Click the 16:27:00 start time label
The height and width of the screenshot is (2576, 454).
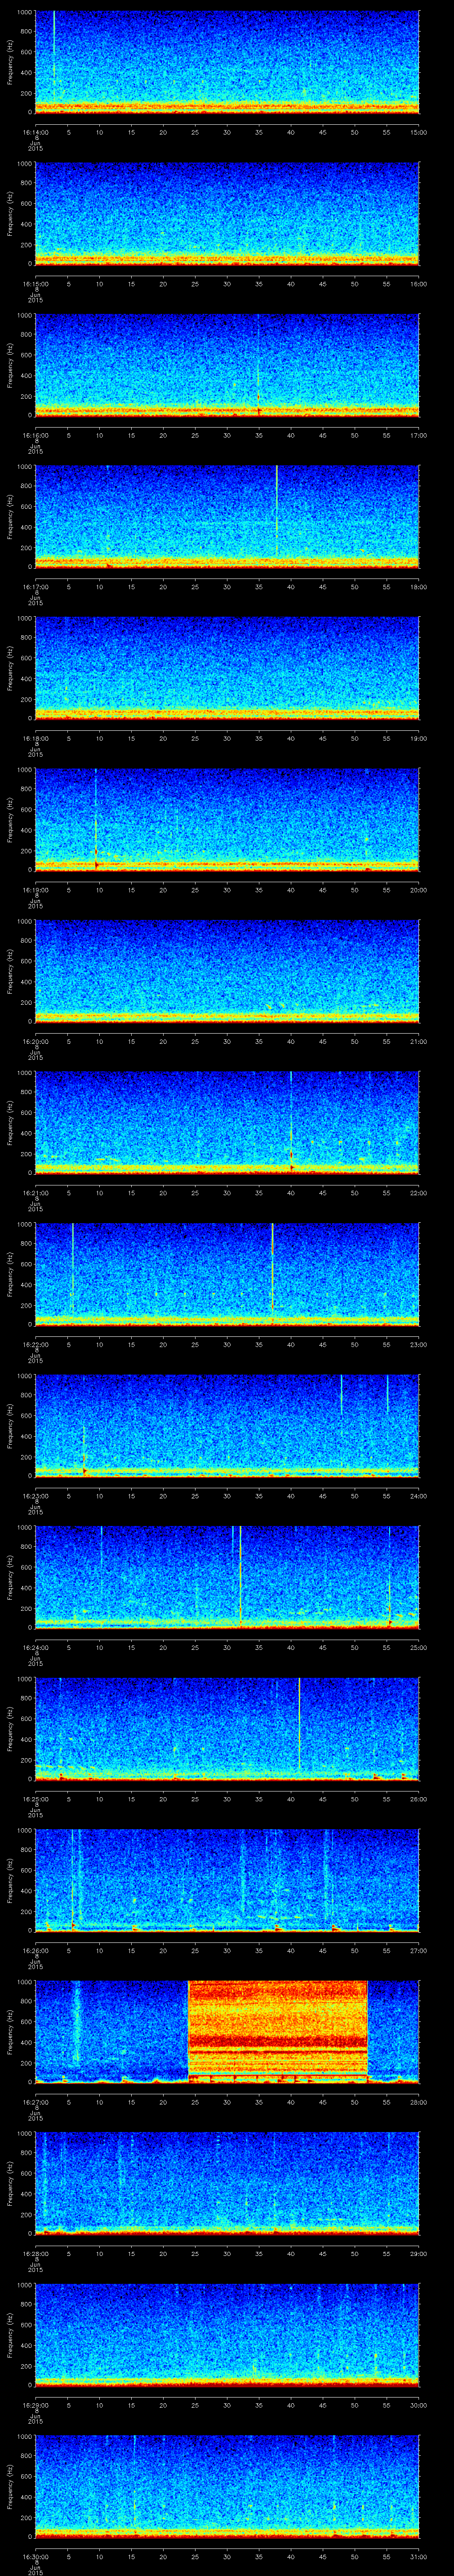point(35,2102)
